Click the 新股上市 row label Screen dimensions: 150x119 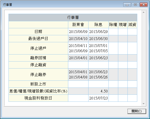38,84
